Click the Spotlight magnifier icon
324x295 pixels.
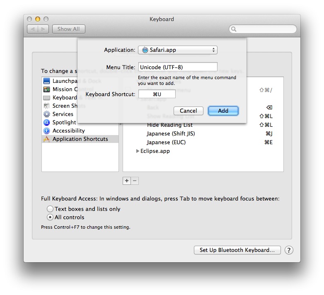point(46,122)
